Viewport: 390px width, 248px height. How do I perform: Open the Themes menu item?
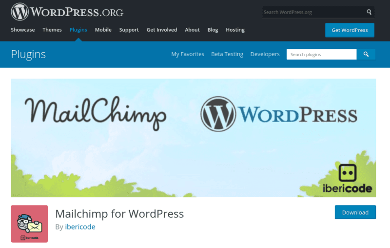coord(52,30)
